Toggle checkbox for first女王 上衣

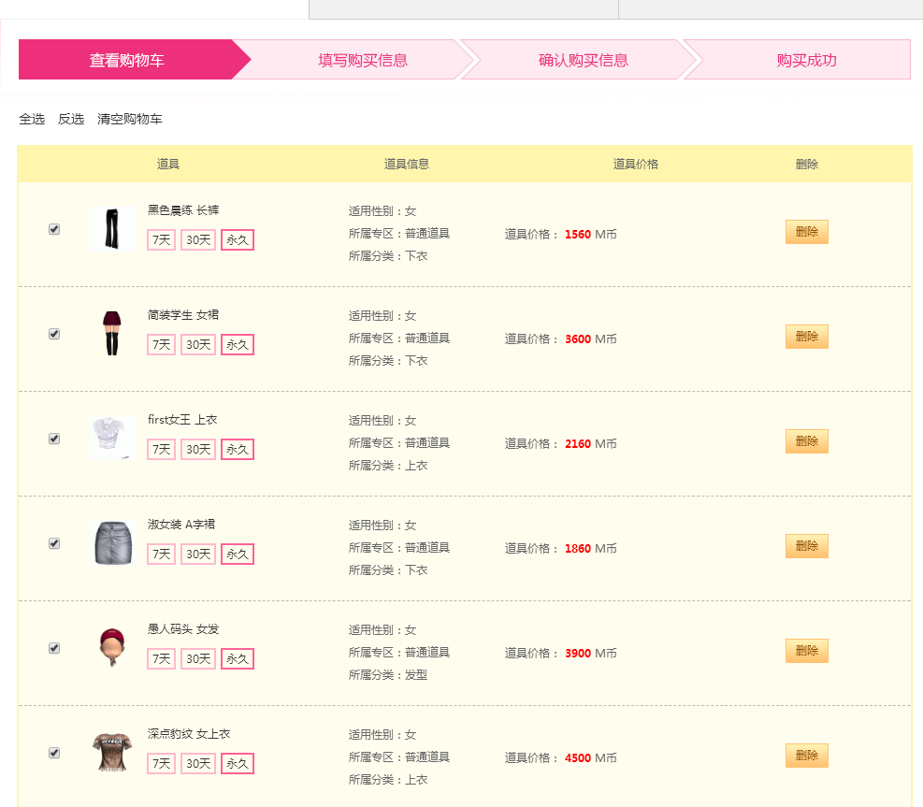click(x=54, y=439)
